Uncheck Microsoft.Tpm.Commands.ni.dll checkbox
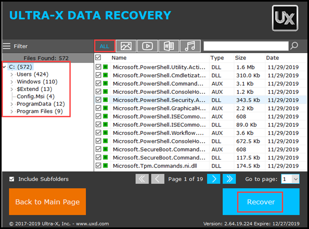Viewport: 309px width, 229px height. (x=99, y=166)
